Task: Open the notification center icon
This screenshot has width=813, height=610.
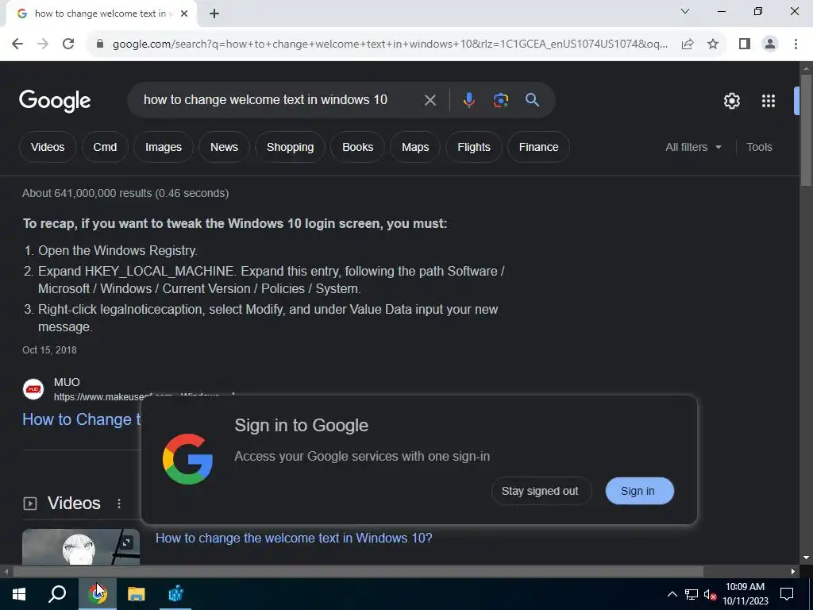Action: point(787,594)
